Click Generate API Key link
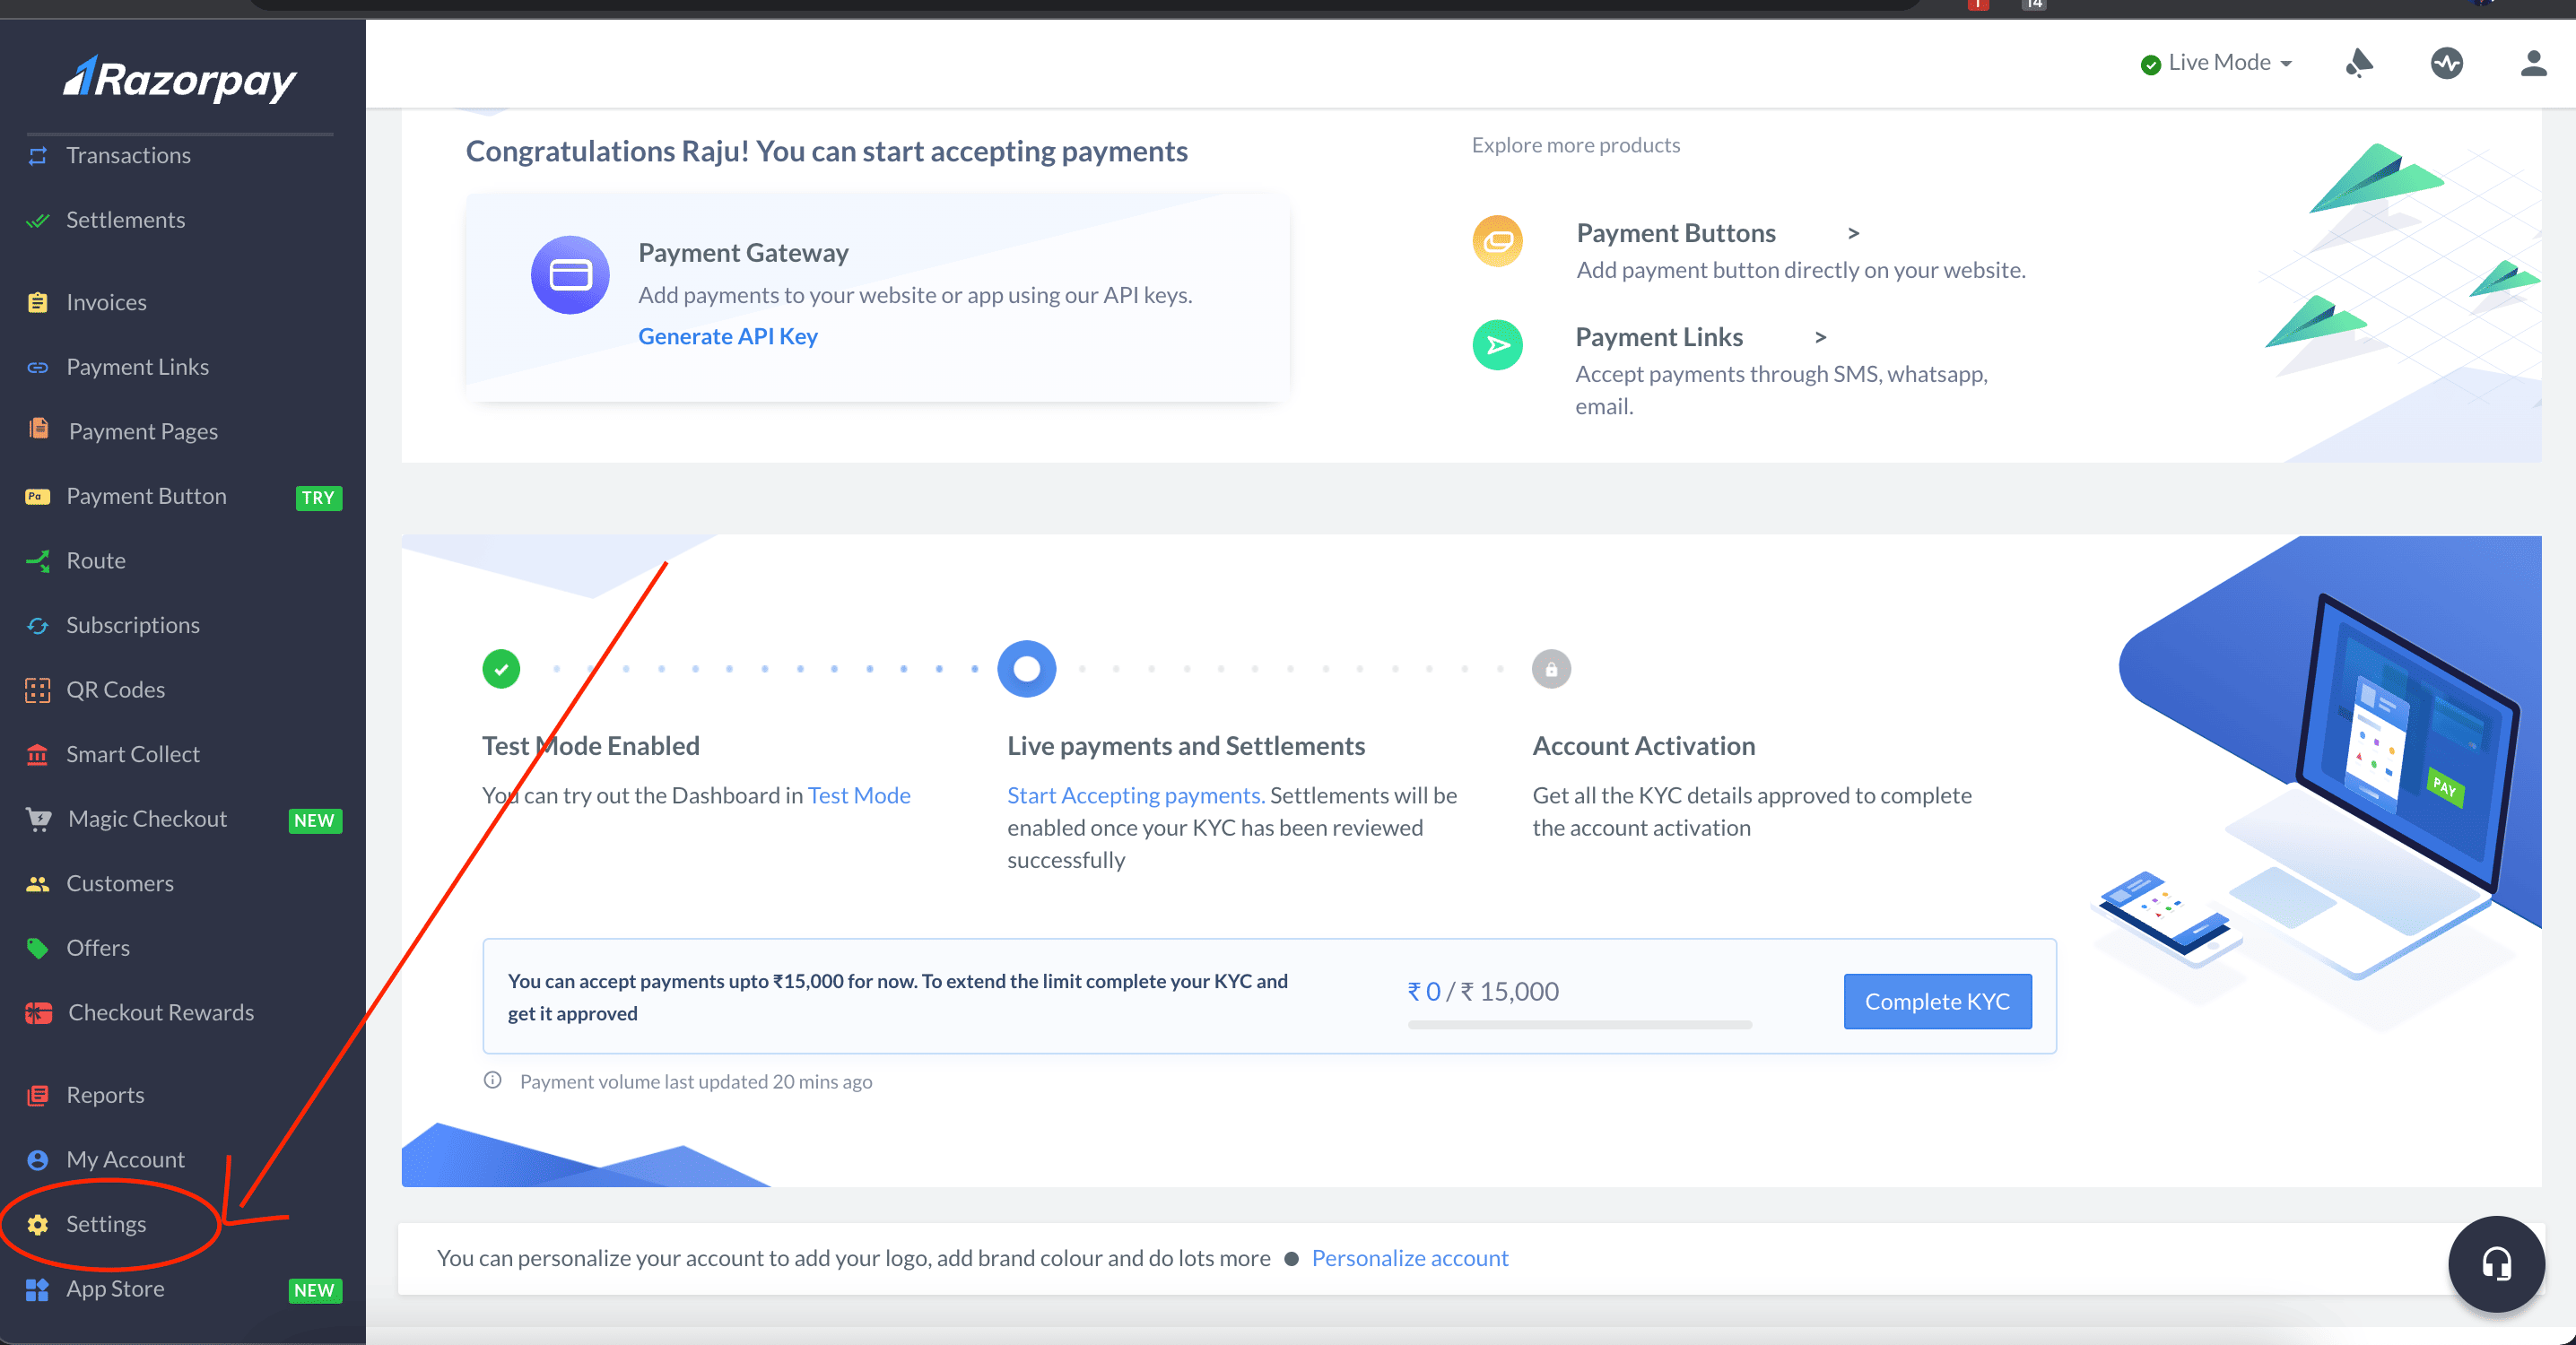The height and width of the screenshot is (1345, 2576). (x=728, y=336)
